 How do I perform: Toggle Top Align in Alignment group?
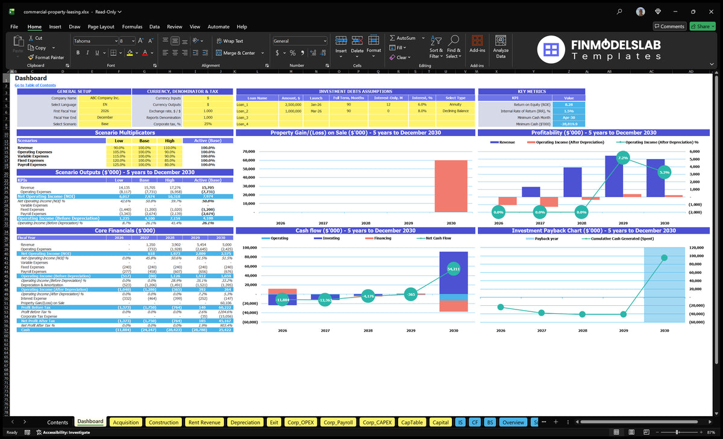tap(164, 41)
